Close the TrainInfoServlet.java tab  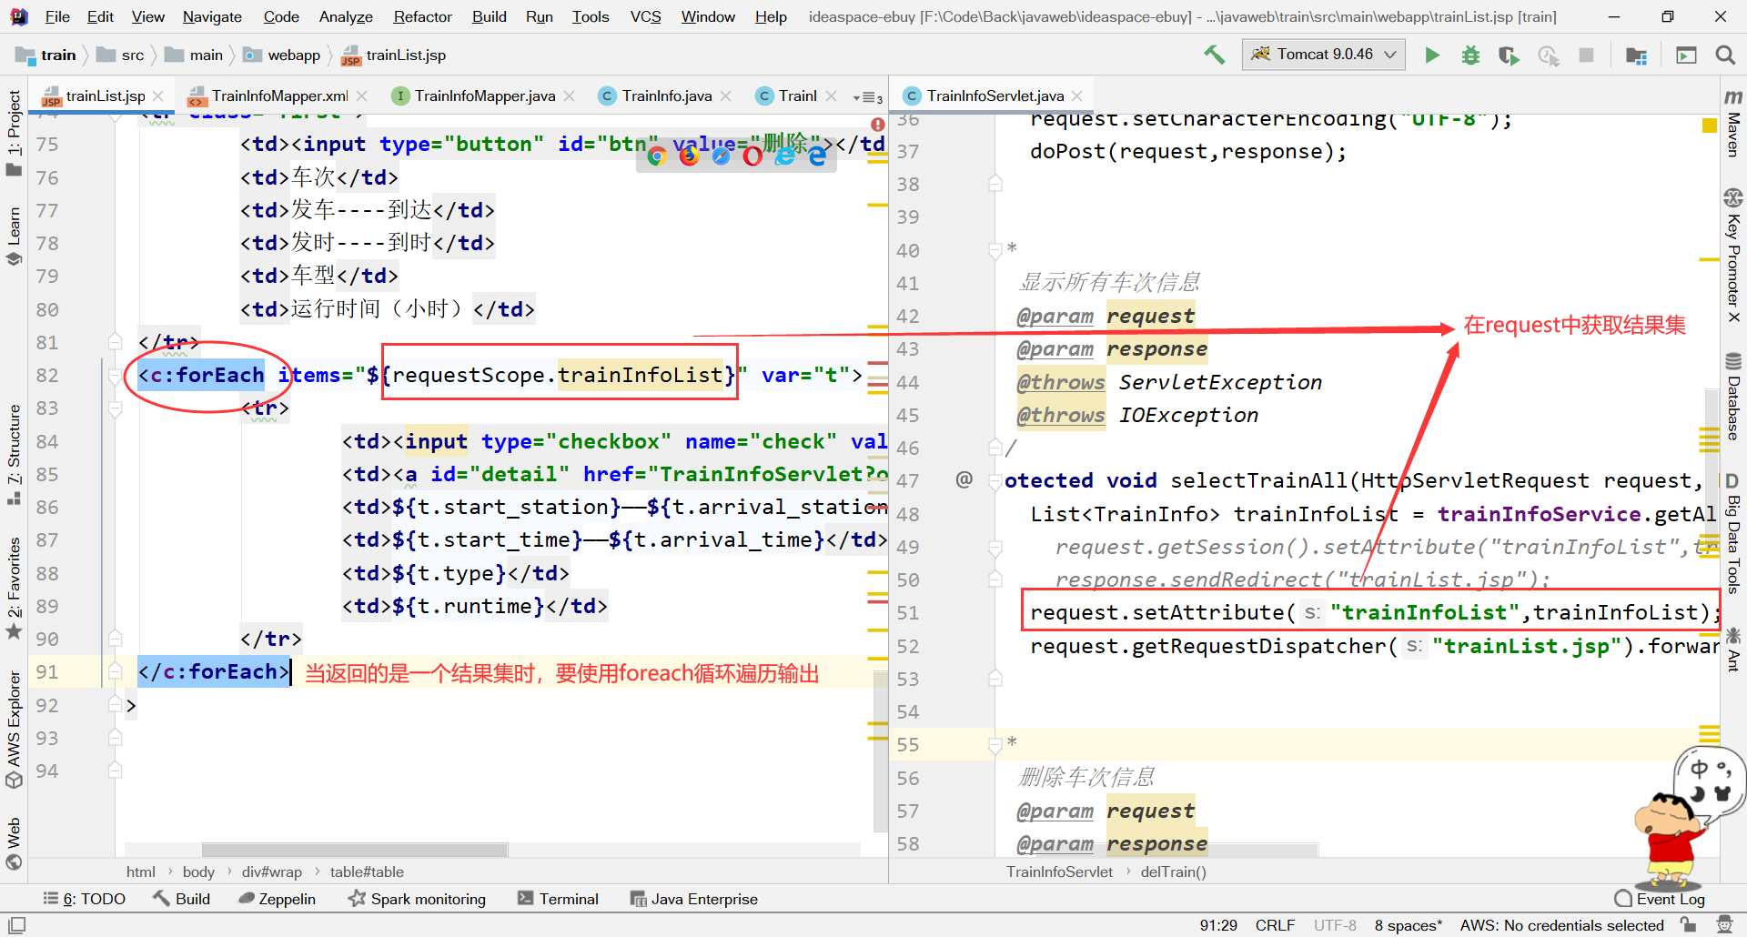[1077, 96]
